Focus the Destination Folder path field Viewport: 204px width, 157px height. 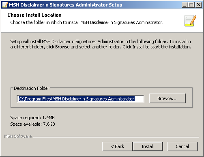pyautogui.click(x=80, y=99)
